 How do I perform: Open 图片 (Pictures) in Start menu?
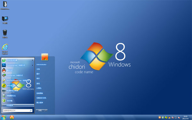point(38,74)
